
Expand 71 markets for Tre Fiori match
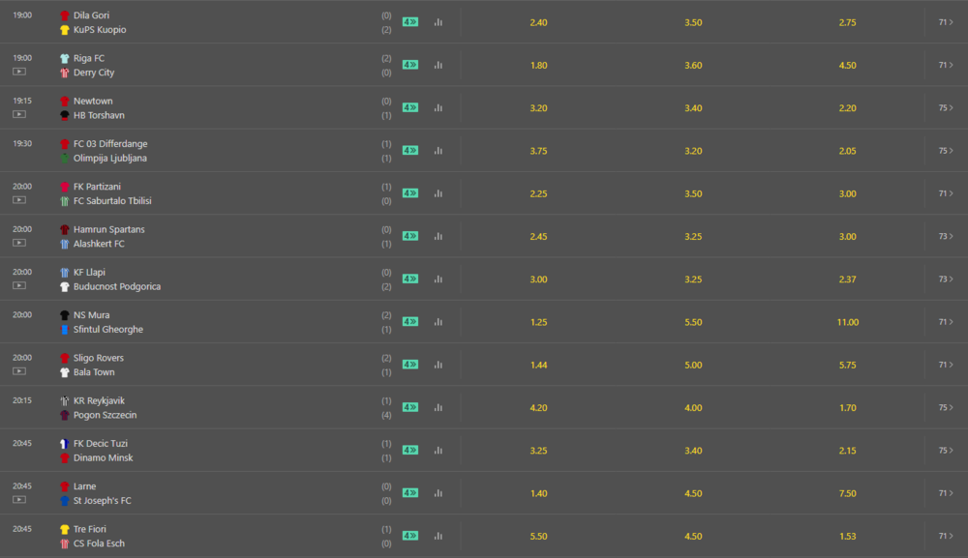pyautogui.click(x=946, y=536)
